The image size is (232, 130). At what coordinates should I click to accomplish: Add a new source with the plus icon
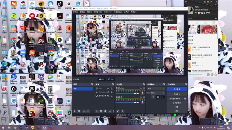[97, 111]
